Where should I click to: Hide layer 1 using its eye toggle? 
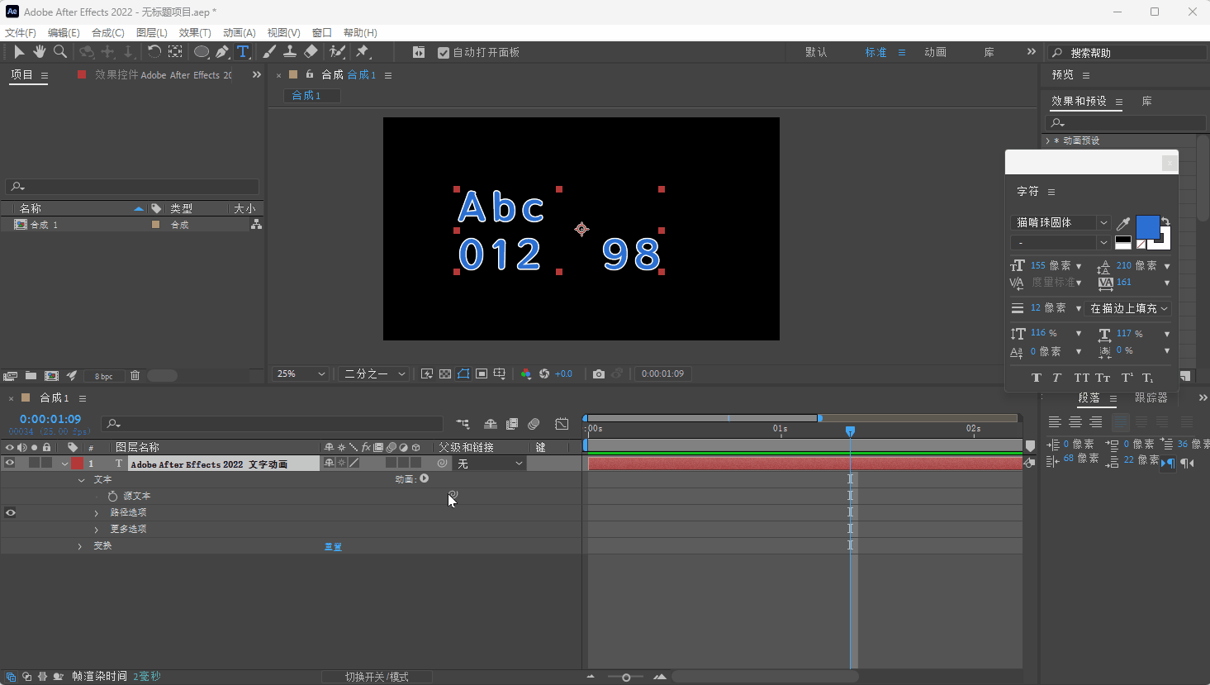point(10,464)
